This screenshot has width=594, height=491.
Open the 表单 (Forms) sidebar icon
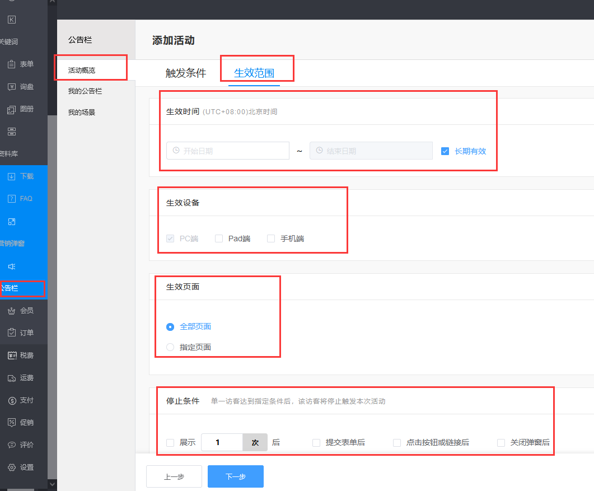coord(11,64)
